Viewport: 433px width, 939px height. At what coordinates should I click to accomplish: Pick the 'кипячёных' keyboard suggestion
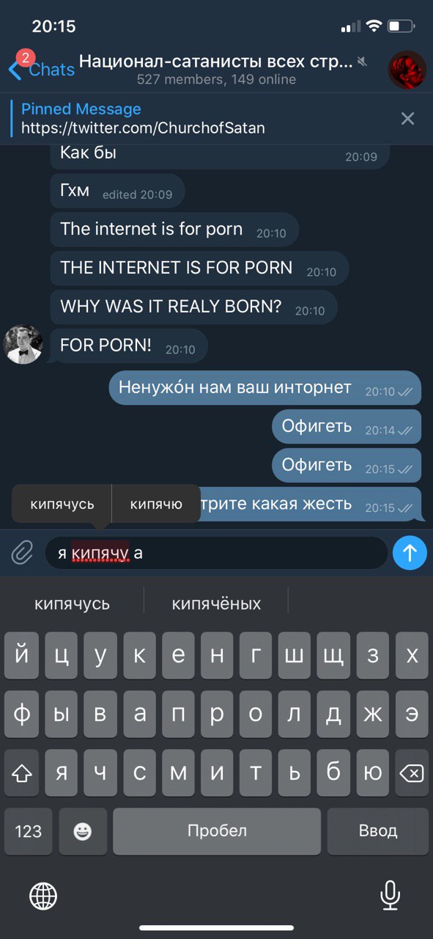[x=216, y=604]
